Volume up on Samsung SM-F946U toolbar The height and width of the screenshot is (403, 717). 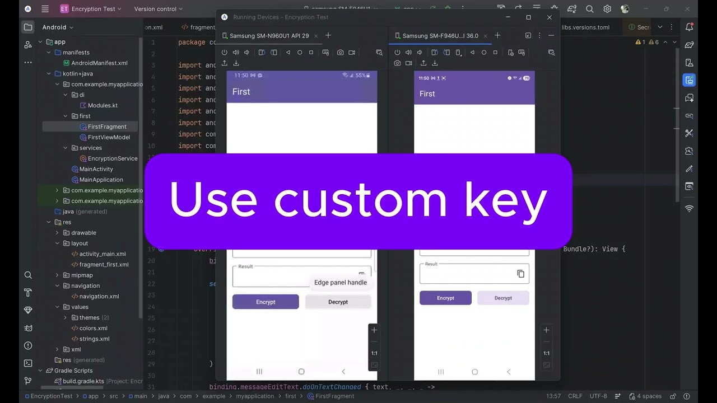[x=409, y=53]
